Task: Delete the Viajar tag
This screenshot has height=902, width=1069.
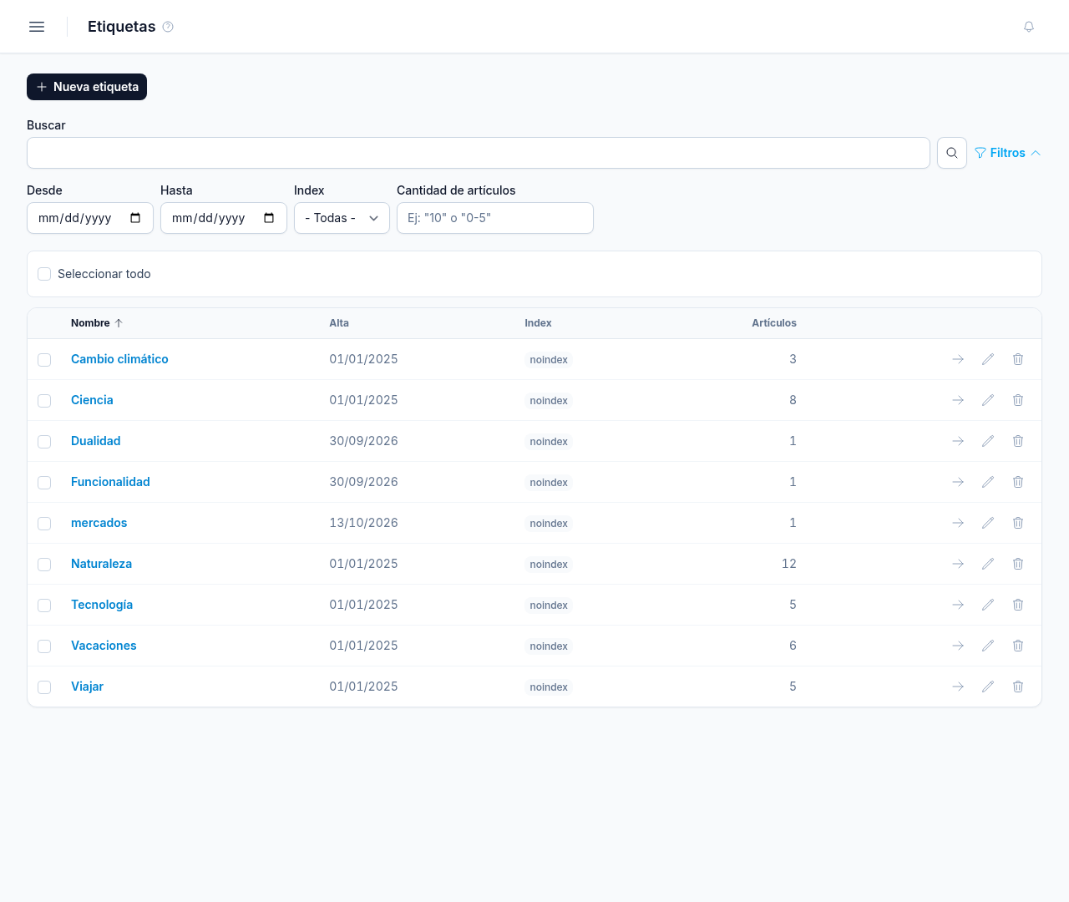Action: coord(1018,687)
